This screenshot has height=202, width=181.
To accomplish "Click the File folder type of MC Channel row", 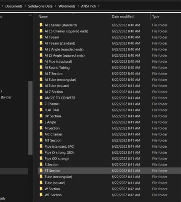I will (160, 134).
